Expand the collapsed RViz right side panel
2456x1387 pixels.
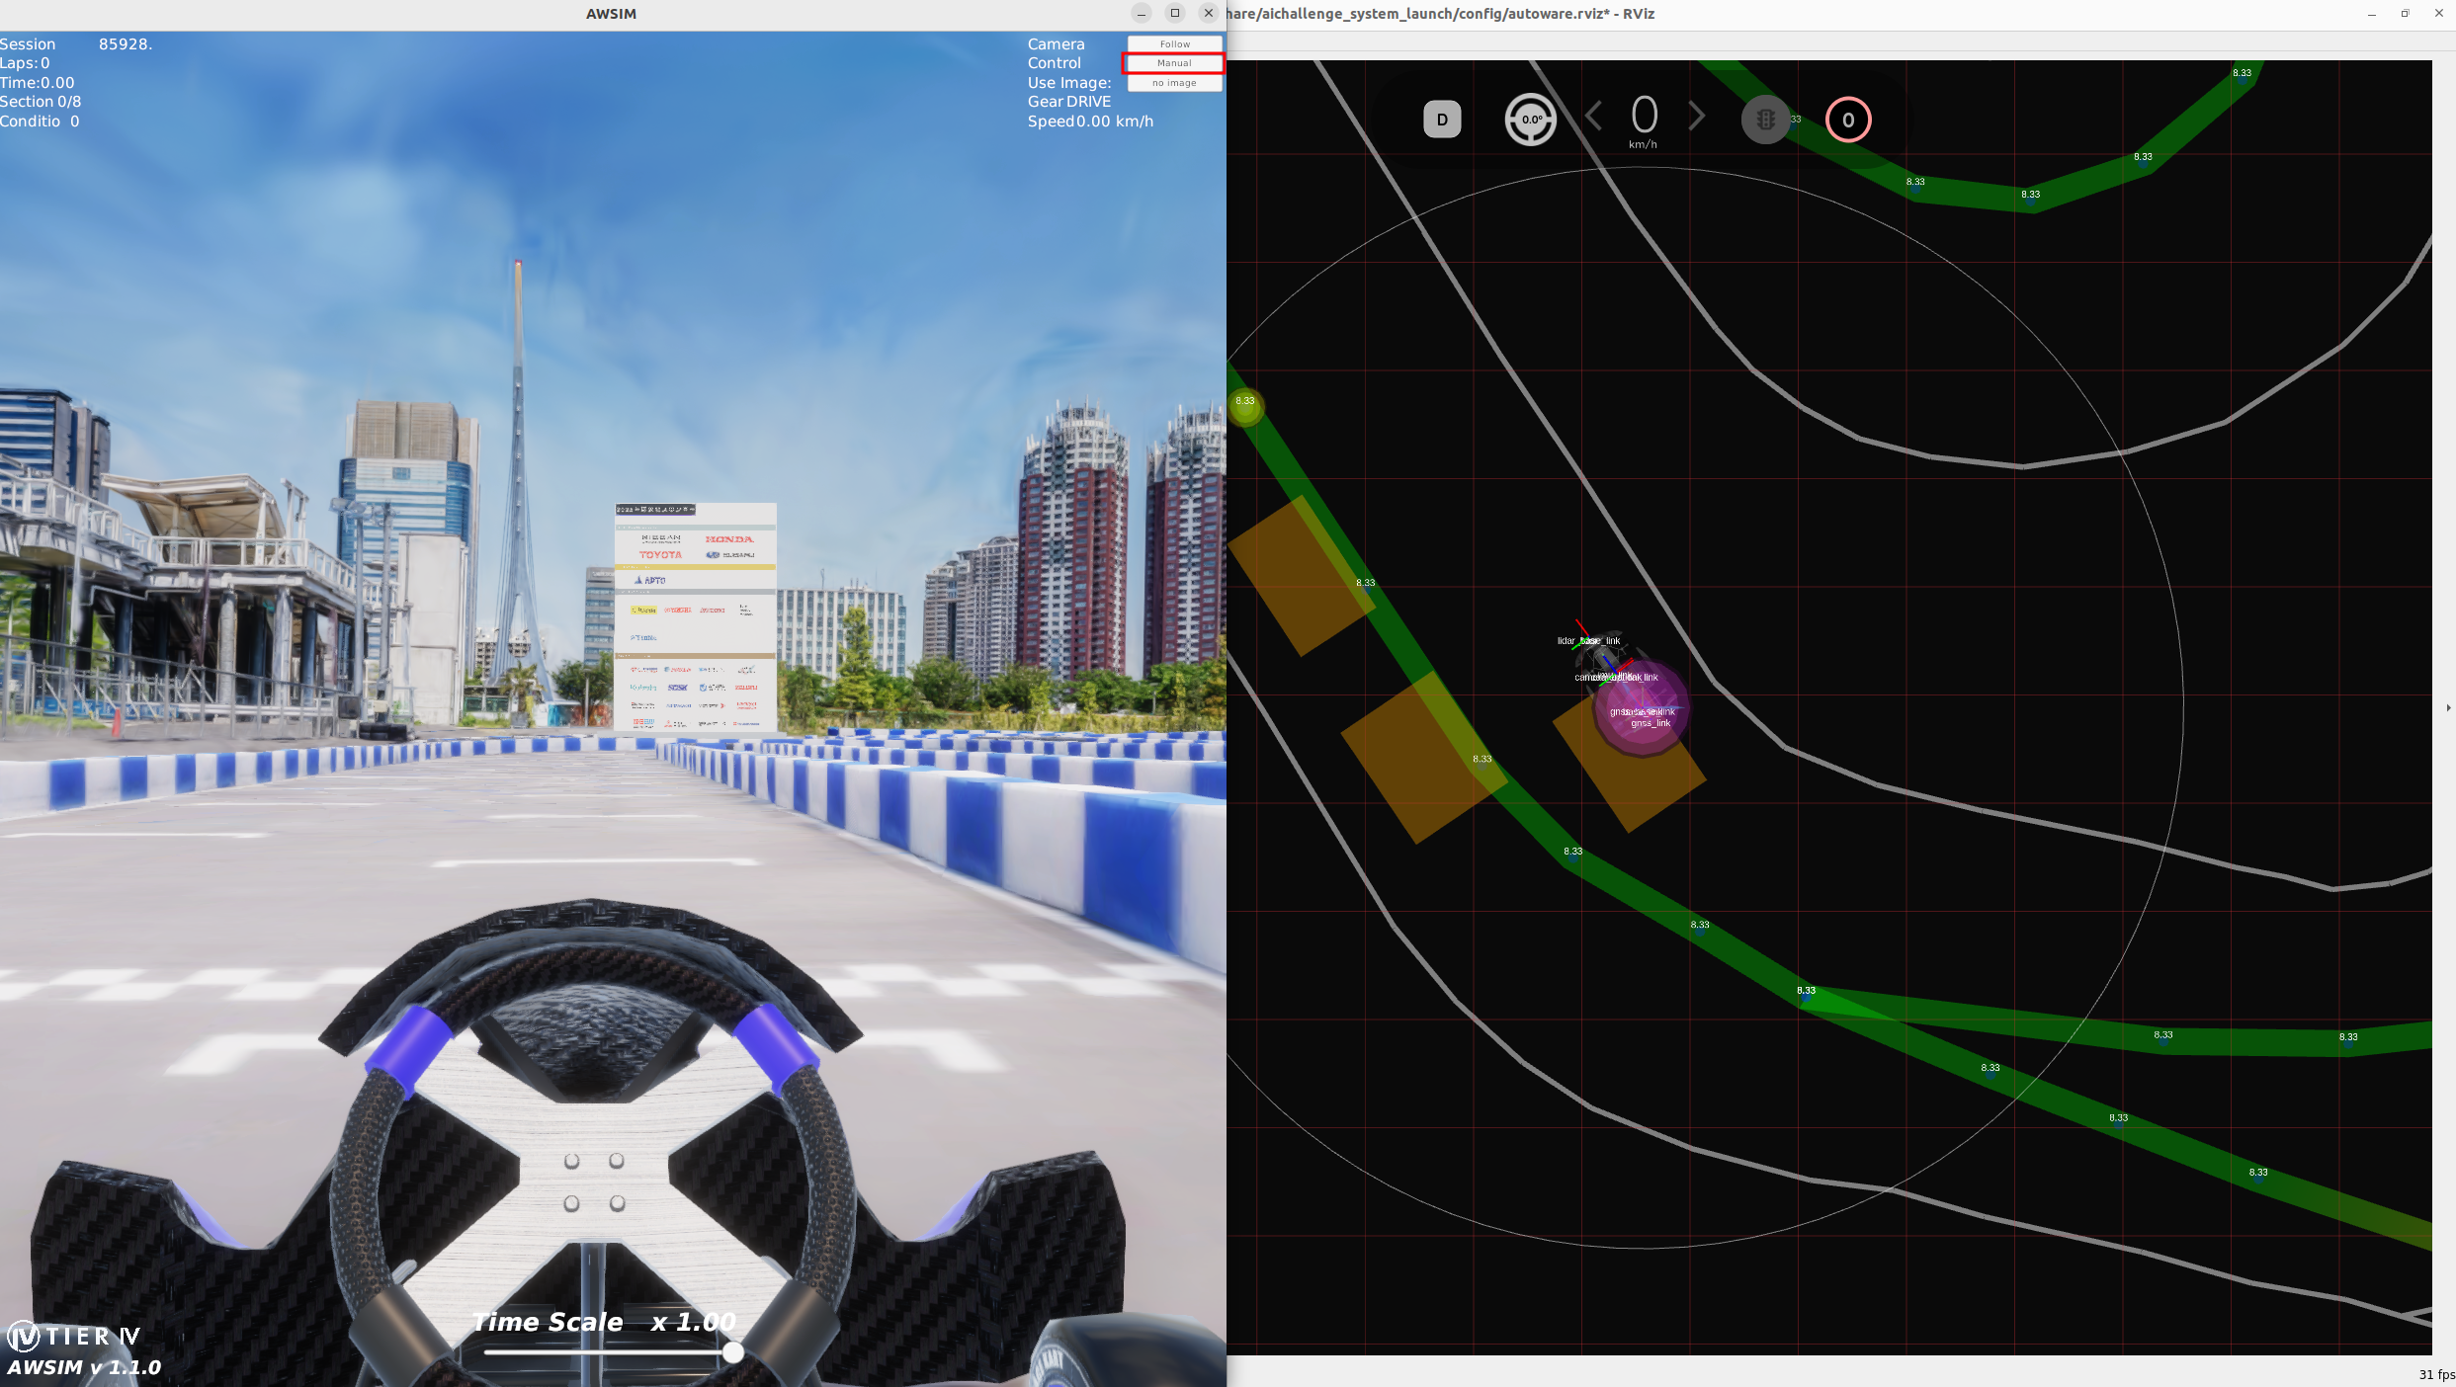[2448, 707]
